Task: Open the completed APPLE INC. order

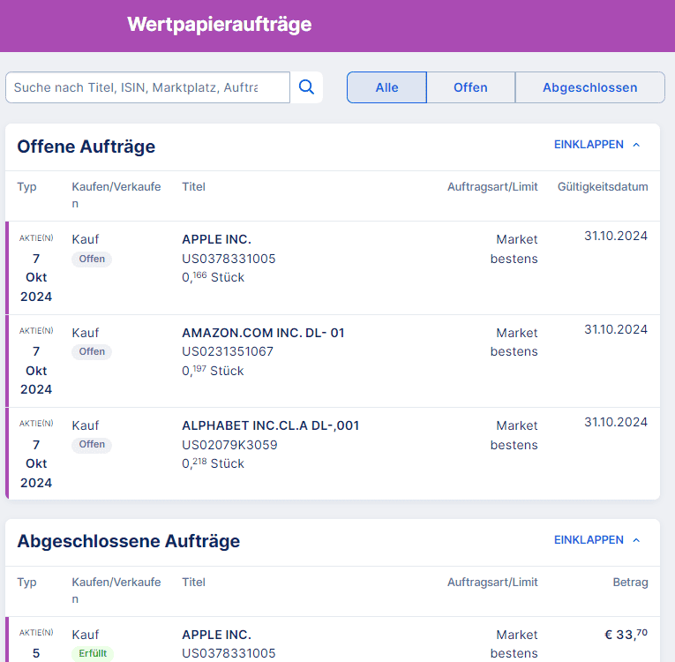Action: coord(333,640)
